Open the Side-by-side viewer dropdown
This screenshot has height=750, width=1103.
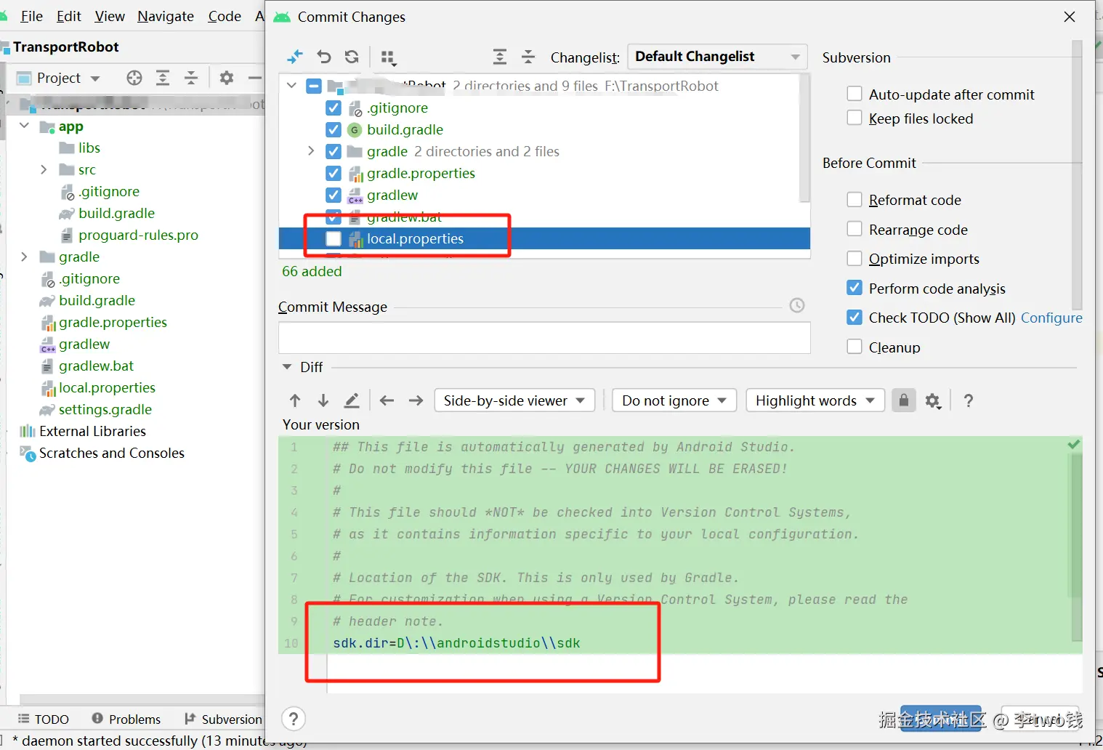click(x=514, y=400)
